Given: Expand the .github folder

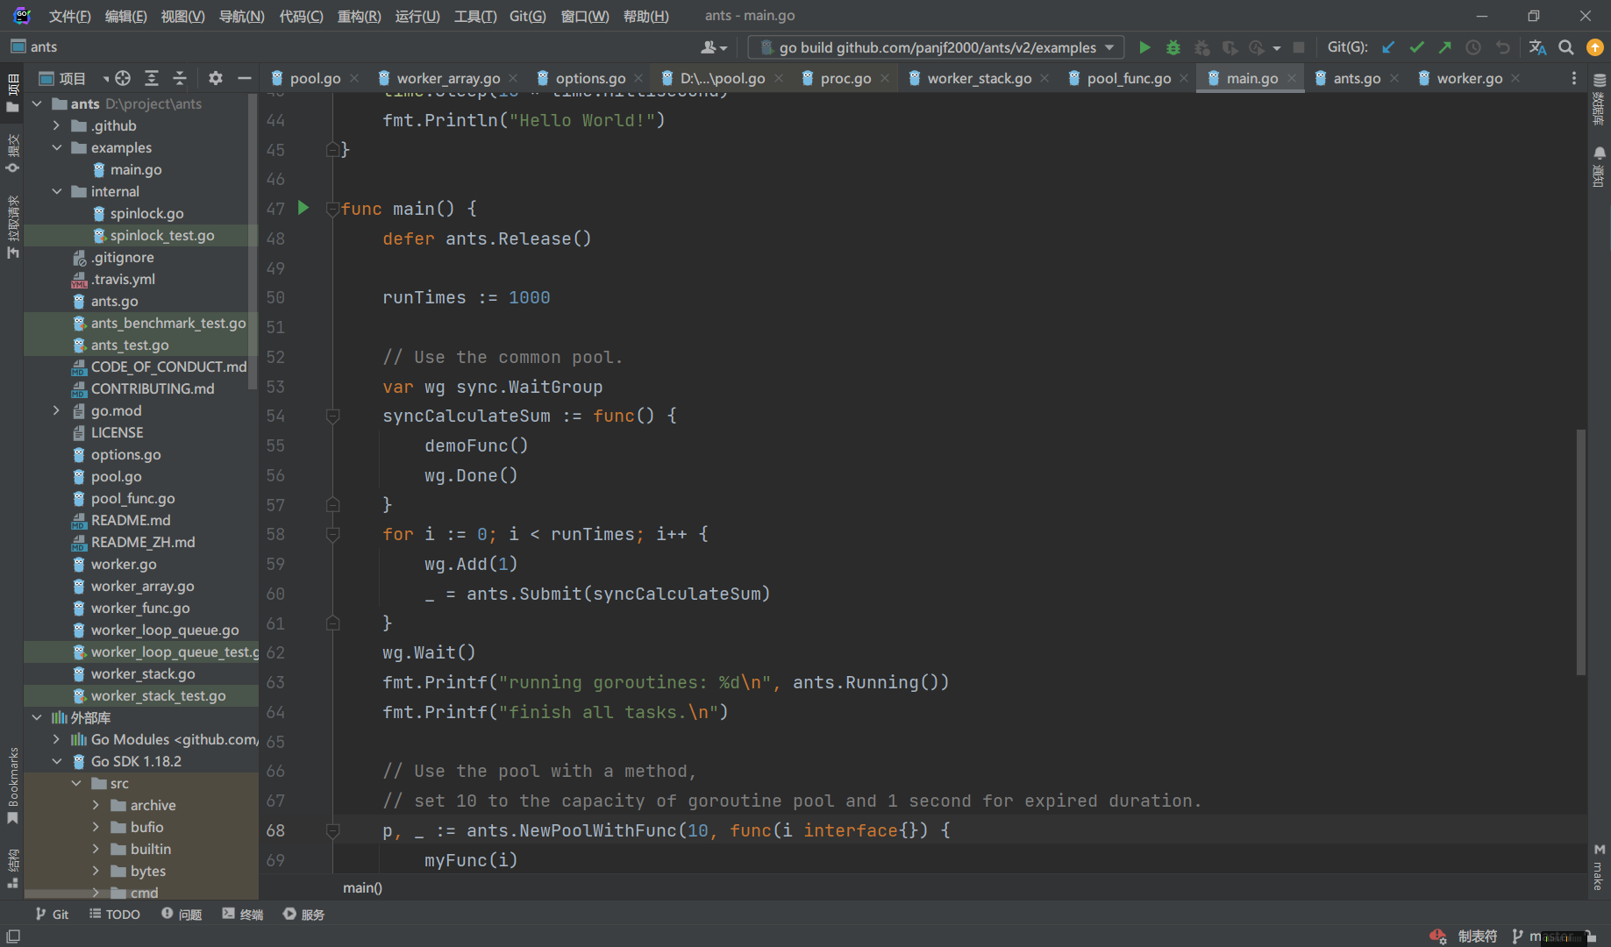Looking at the screenshot, I should 57,125.
